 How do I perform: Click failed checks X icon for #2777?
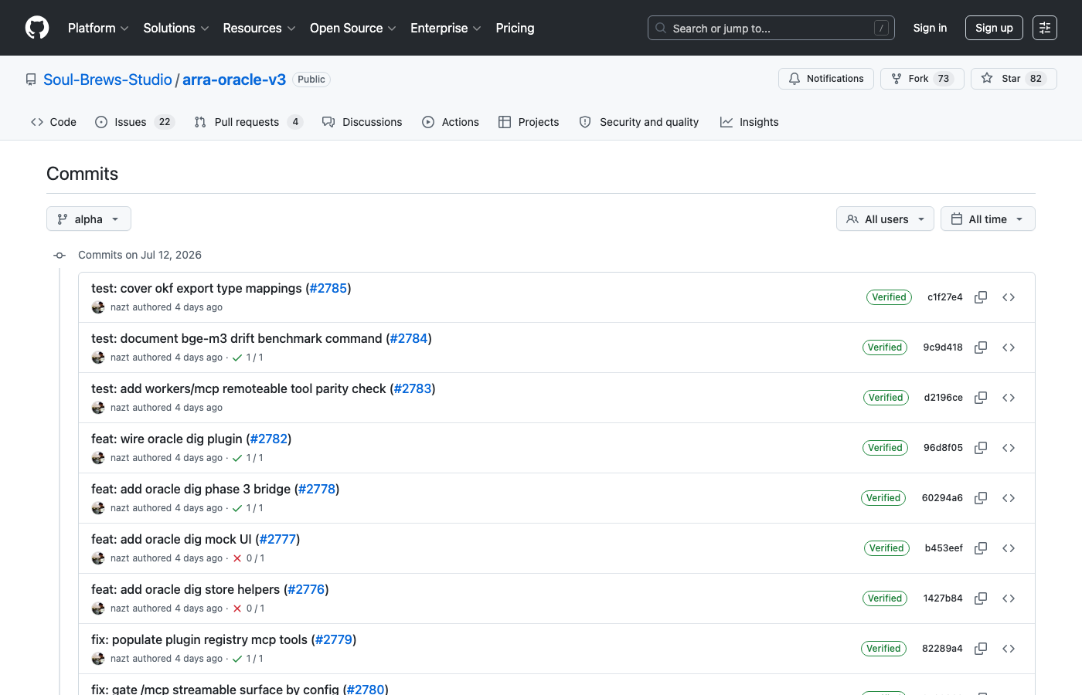click(x=237, y=558)
